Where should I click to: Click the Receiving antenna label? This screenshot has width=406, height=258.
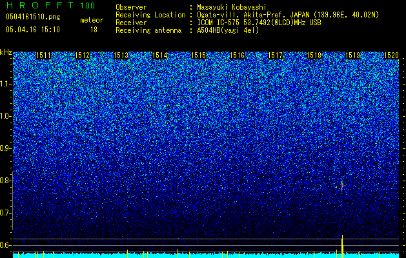point(148,30)
